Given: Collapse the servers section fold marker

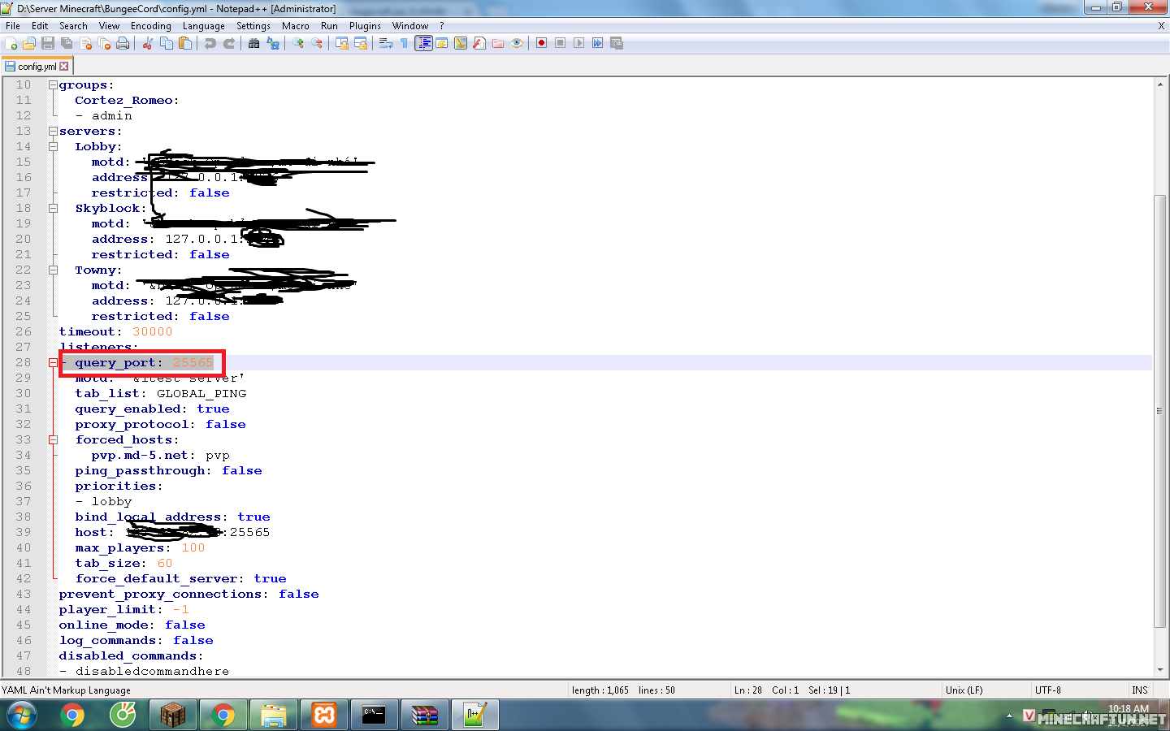Looking at the screenshot, I should pos(53,132).
